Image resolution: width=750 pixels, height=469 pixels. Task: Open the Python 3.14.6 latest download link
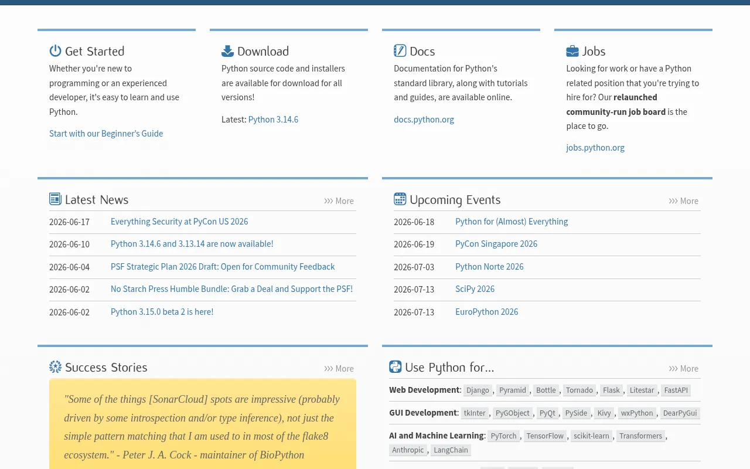[x=273, y=120]
